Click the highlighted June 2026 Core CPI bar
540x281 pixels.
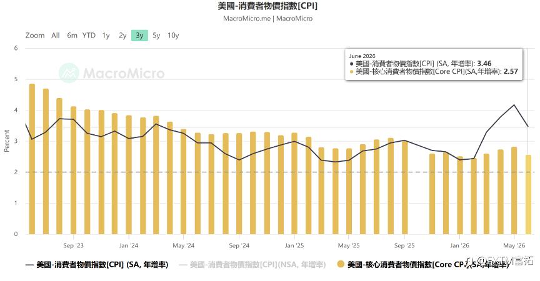(x=528, y=195)
